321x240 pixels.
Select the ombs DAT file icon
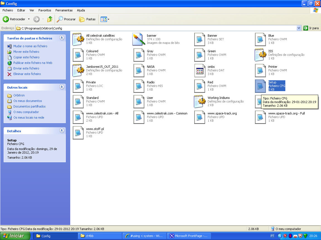click(200, 70)
